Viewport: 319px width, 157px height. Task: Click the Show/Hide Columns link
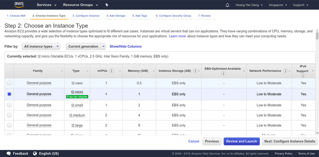click(125, 46)
